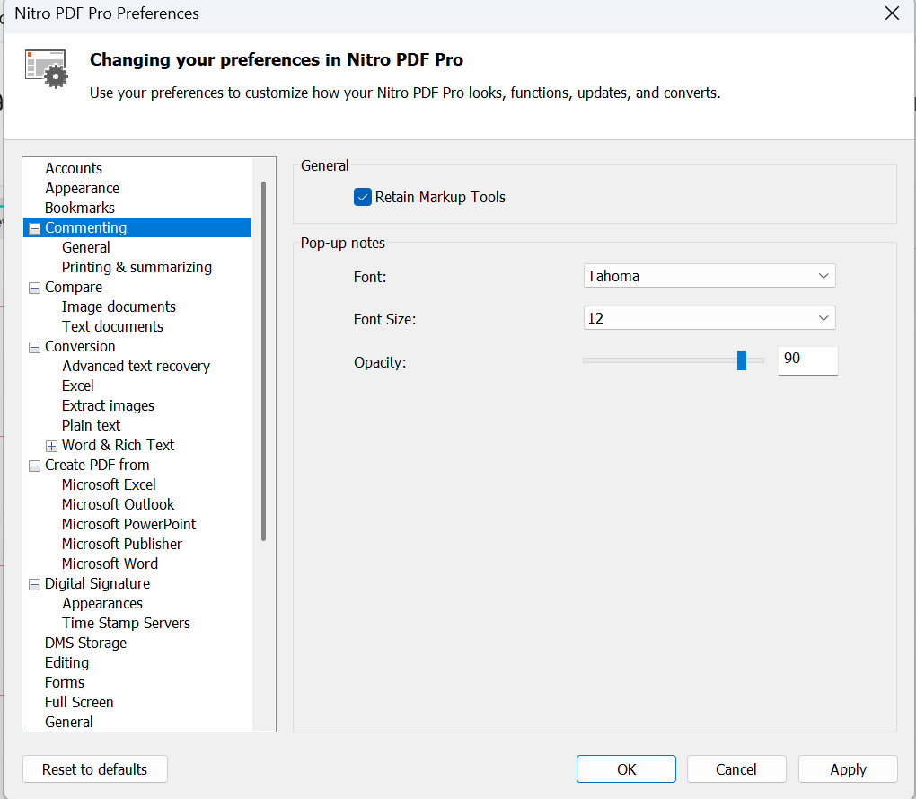The image size is (916, 799).
Task: Collapse the Create PDF from node
Action: (34, 466)
